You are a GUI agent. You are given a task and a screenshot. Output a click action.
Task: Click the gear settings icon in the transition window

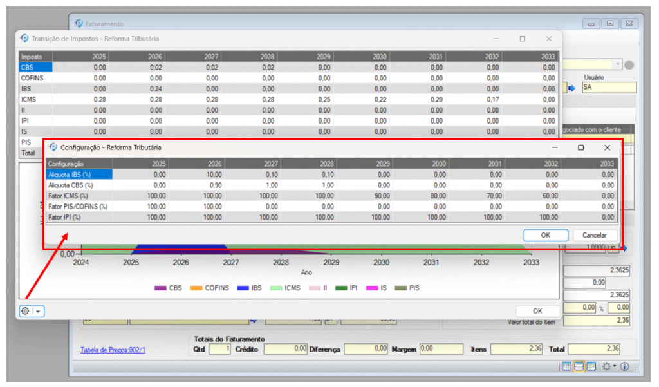click(26, 311)
